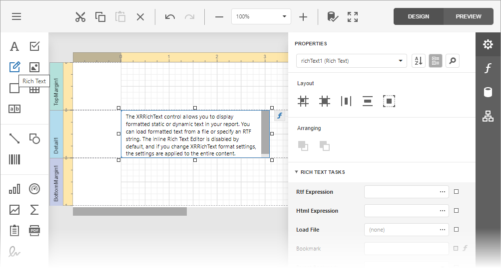This screenshot has width=501, height=268.
Task: Zoom in with the plus button
Action: (303, 17)
